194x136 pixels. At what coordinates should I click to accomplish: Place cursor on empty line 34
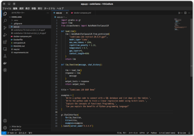tap(117, 112)
